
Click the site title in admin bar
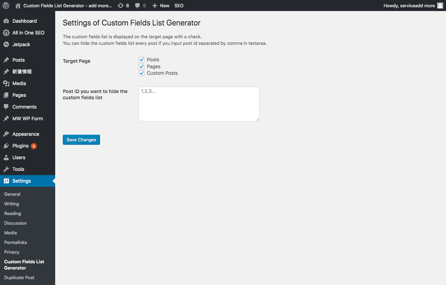pyautogui.click(x=68, y=6)
